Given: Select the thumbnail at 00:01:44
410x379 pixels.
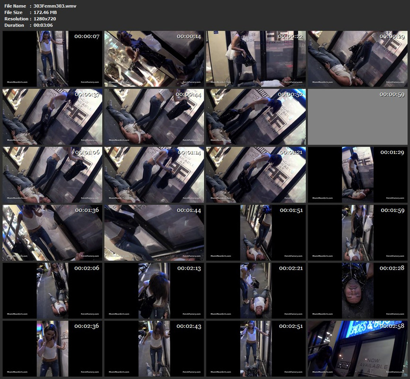Looking at the screenshot, I should point(154,233).
